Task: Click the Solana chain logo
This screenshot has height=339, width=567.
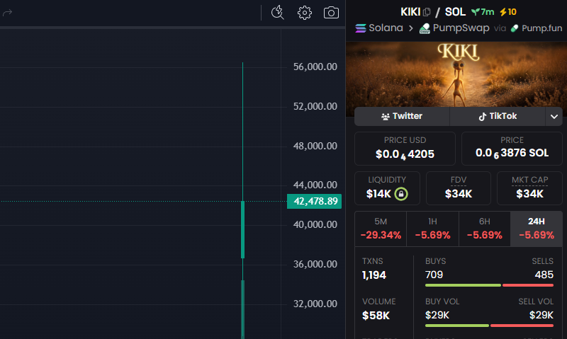Action: coord(361,28)
